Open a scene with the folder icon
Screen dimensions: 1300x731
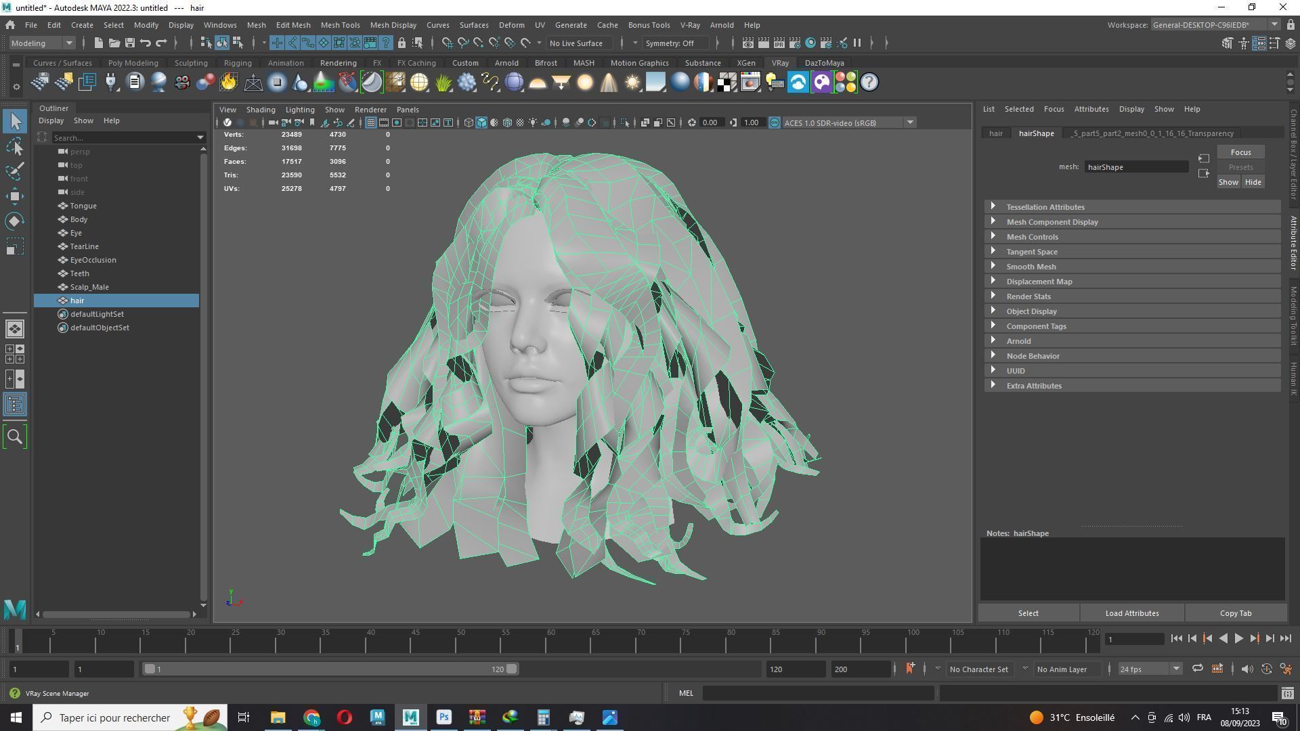(114, 43)
